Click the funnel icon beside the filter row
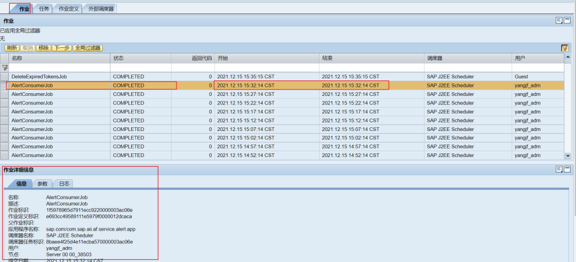This screenshot has height=262, width=576. (x=4, y=68)
